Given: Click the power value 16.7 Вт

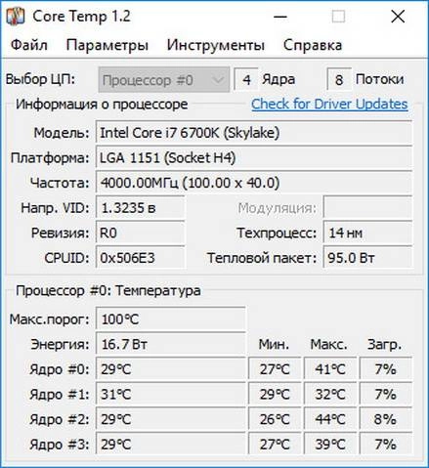Looking at the screenshot, I should (x=171, y=344).
